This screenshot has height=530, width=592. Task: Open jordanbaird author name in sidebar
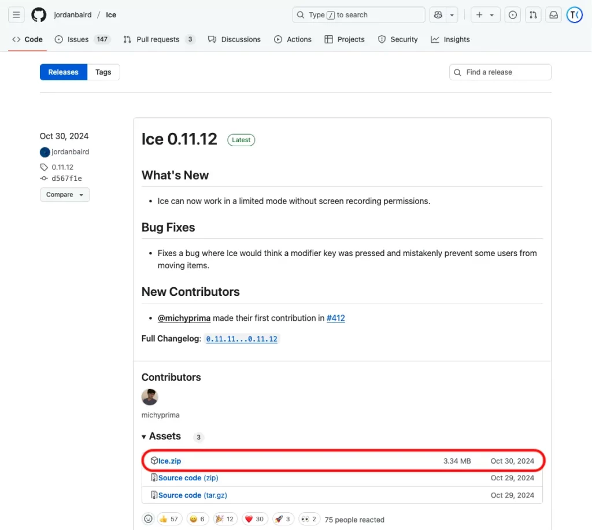click(70, 152)
